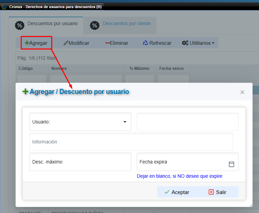The height and width of the screenshot is (213, 259).
Task: Click the Información text field
Action: 131,142
